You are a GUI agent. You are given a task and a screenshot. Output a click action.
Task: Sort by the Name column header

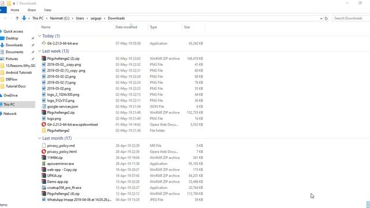[x=46, y=27]
